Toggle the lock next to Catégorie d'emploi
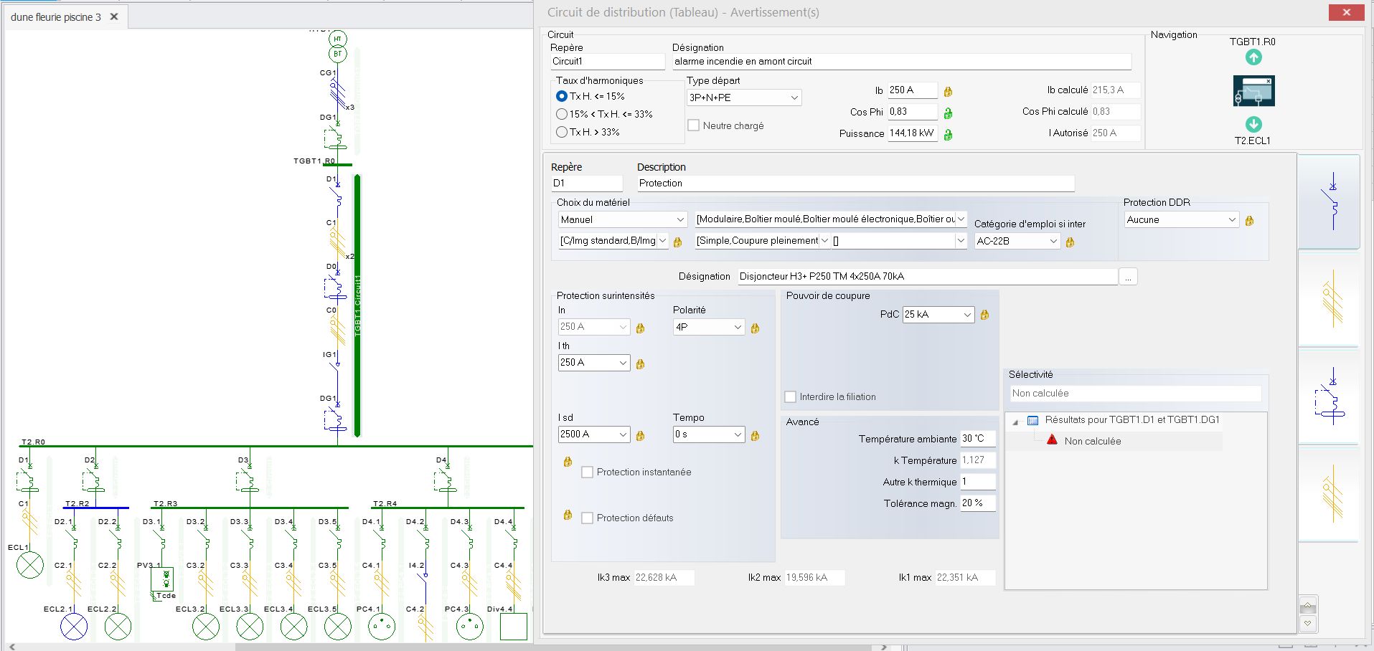This screenshot has height=651, width=1374. 1070,242
